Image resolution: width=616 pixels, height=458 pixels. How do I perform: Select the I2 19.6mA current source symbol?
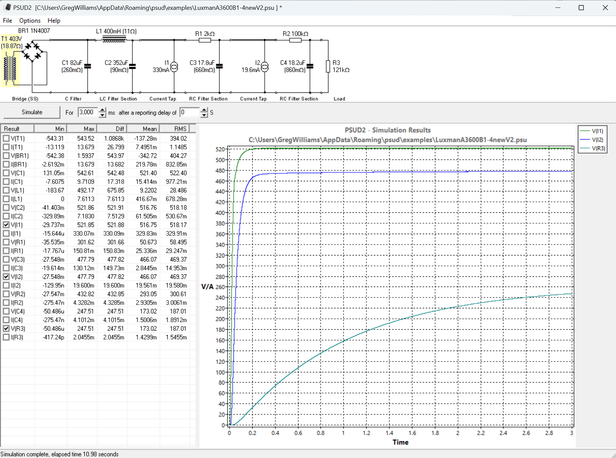tap(265, 67)
